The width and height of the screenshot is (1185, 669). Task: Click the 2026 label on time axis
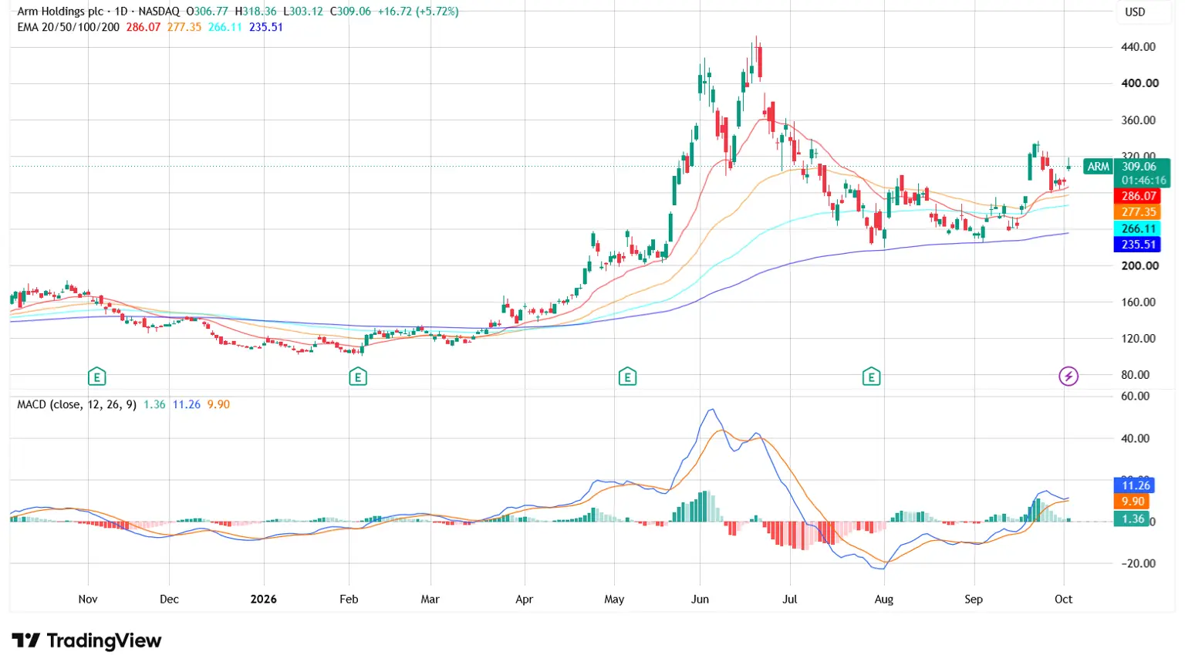pos(264,599)
